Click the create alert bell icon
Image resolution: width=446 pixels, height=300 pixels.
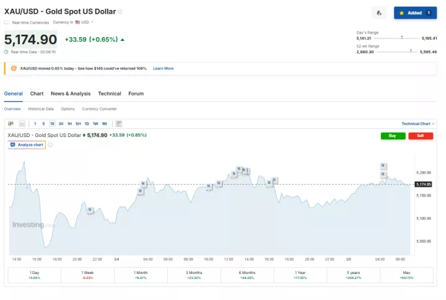click(379, 12)
